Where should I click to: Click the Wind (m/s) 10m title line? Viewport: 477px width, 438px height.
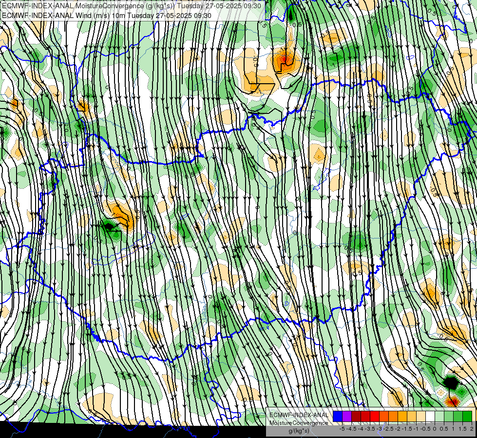[x=107, y=15]
